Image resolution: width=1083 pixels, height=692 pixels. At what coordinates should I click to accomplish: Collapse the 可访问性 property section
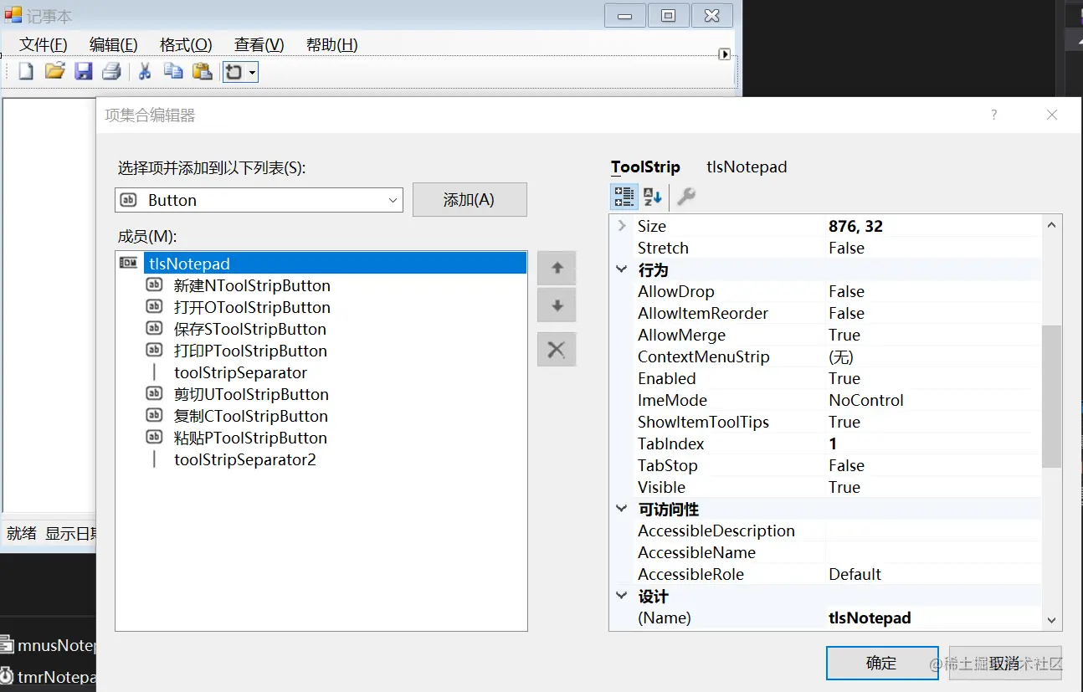[x=621, y=509]
